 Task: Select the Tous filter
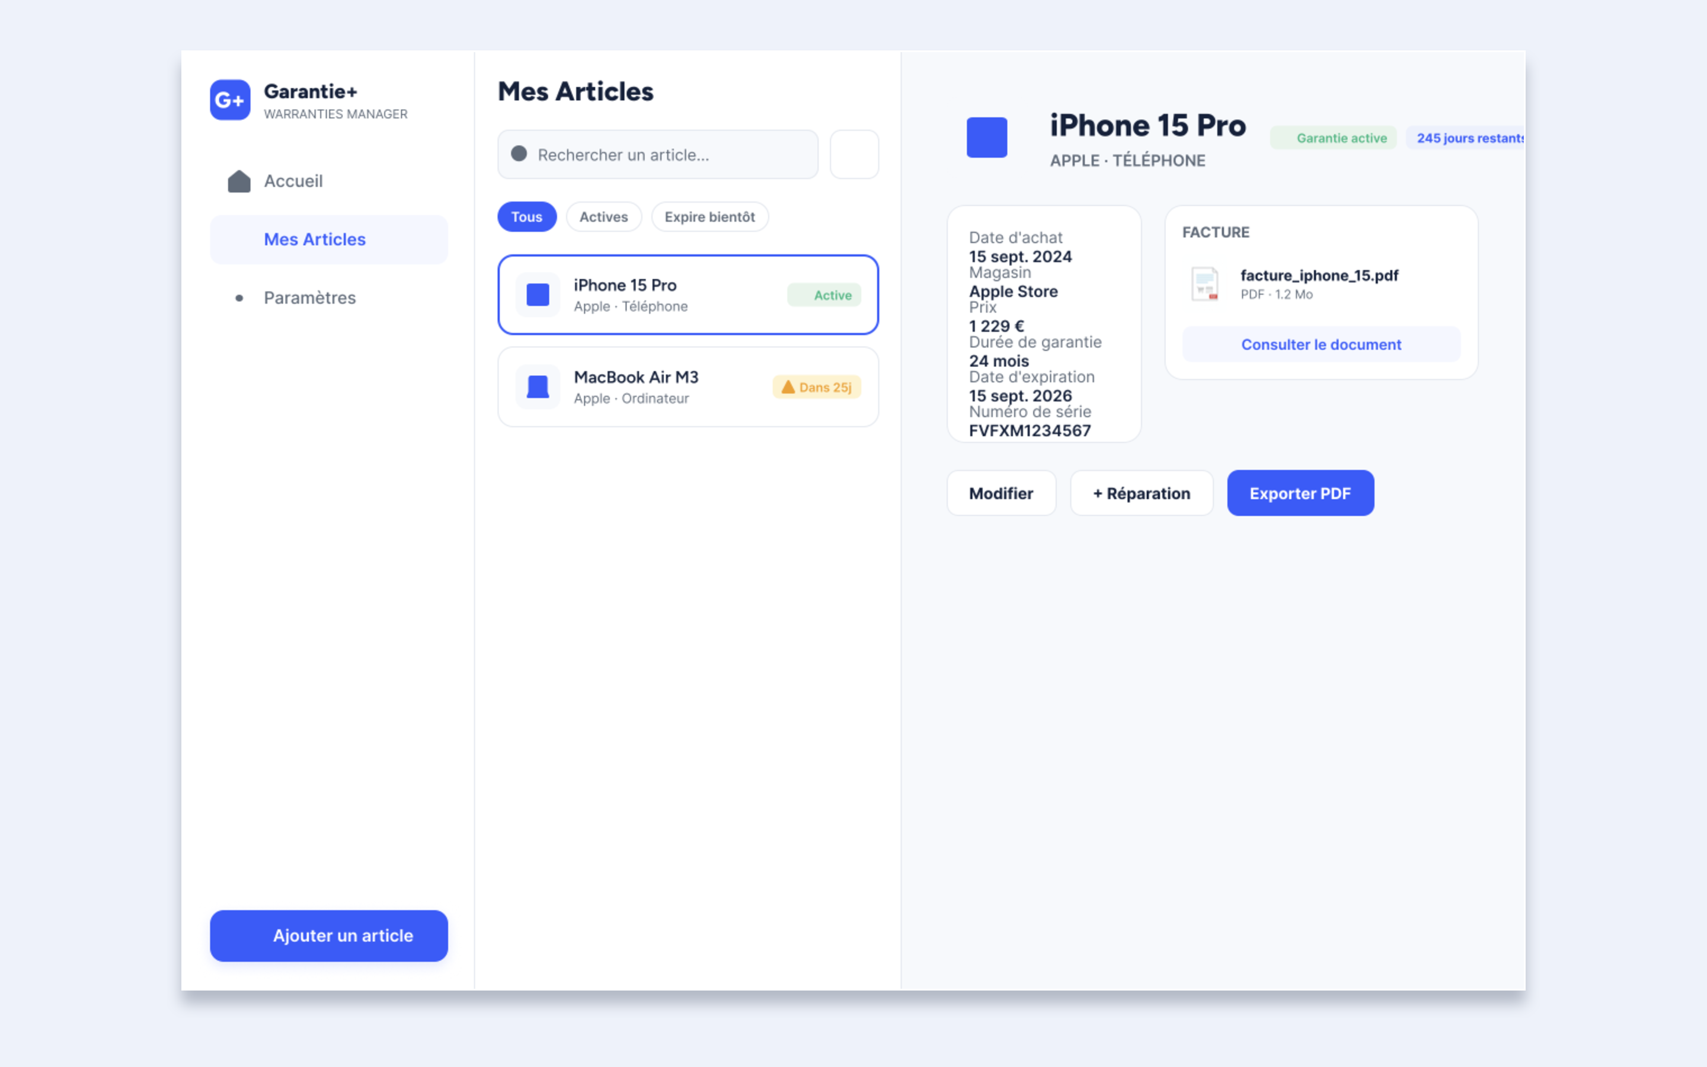(527, 216)
